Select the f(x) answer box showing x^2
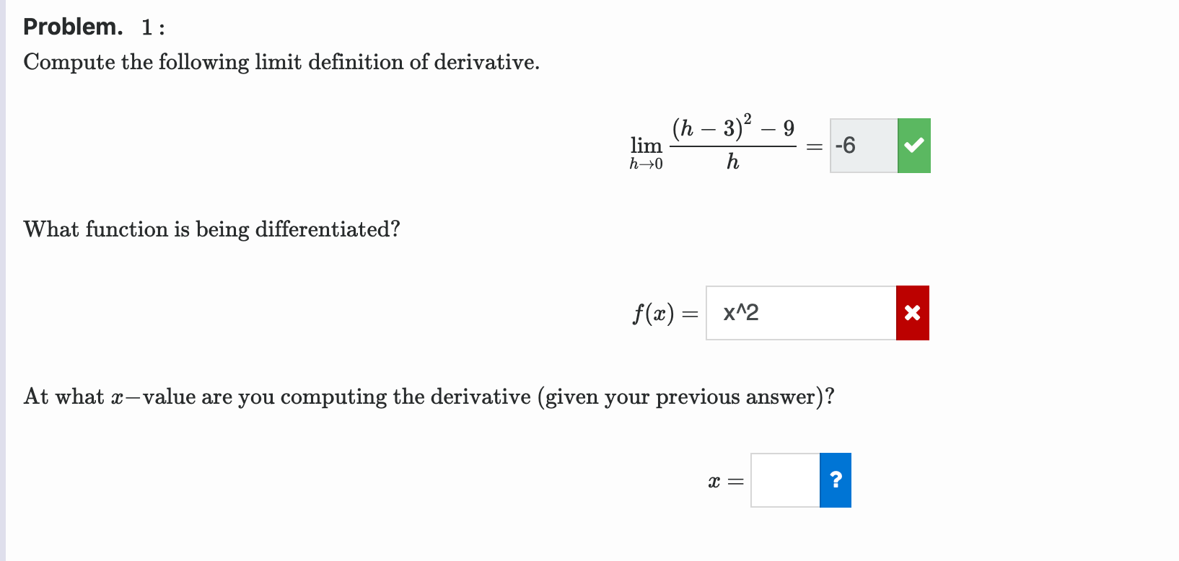Screen dimensions: 1179x561 pyautogui.click(x=799, y=313)
